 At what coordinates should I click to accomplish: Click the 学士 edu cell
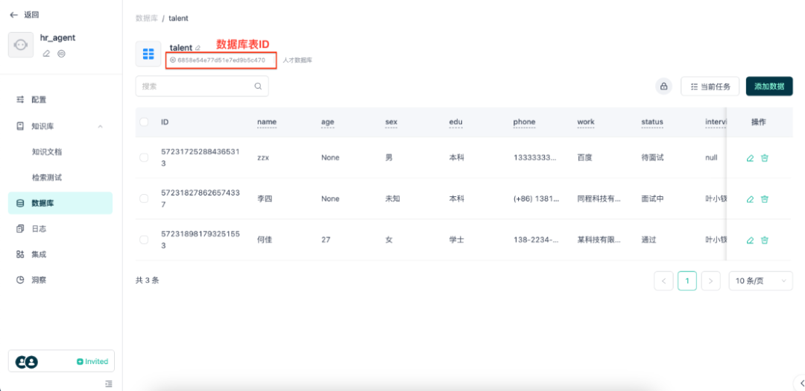coord(456,240)
